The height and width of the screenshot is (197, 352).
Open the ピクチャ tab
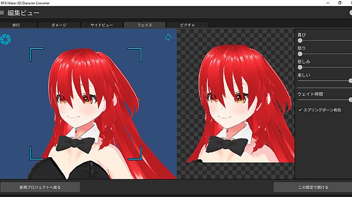pyautogui.click(x=187, y=25)
